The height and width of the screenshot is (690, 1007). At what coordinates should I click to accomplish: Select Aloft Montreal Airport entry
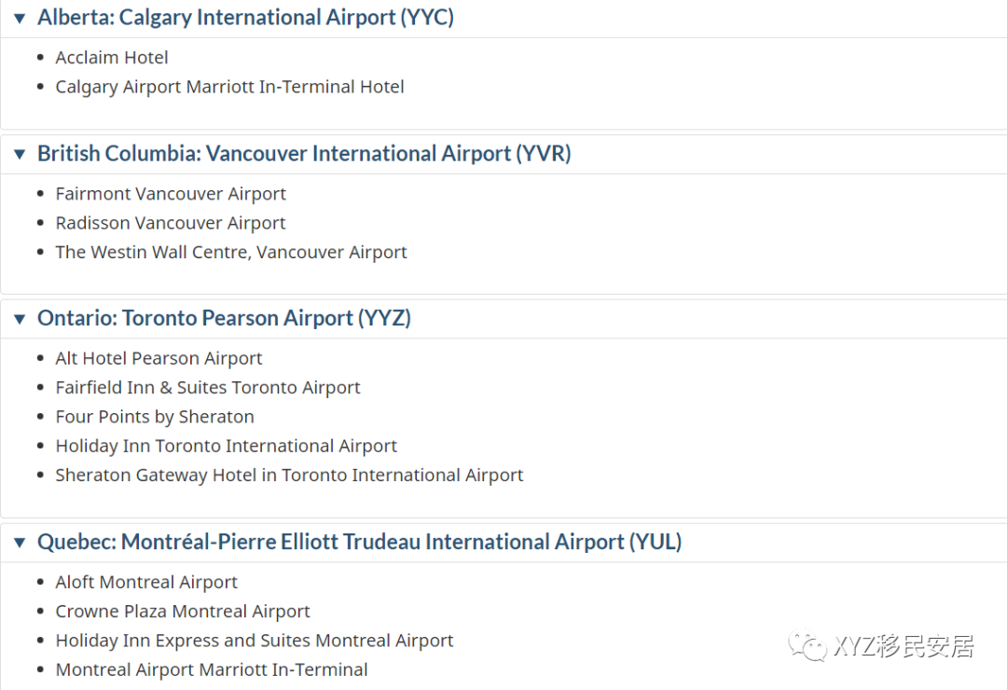pos(146,582)
